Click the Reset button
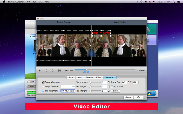 (x=116, y=91)
